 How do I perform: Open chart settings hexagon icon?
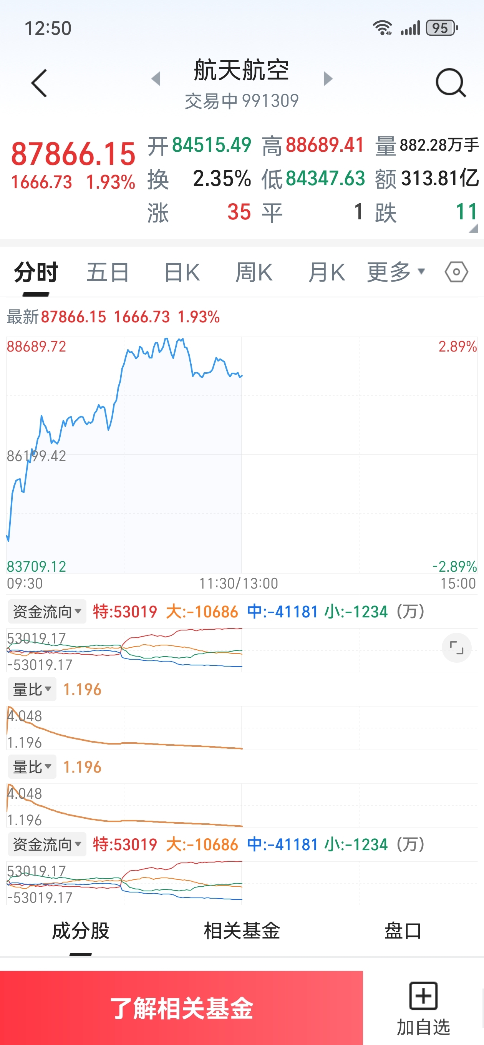click(x=456, y=272)
